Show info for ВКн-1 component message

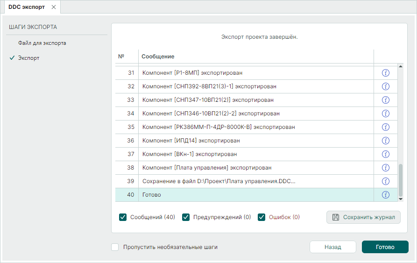point(386,154)
